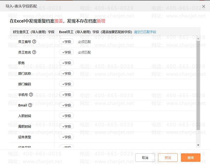
Task: Select the 部门名称 field label
Action: click(x=25, y=73)
